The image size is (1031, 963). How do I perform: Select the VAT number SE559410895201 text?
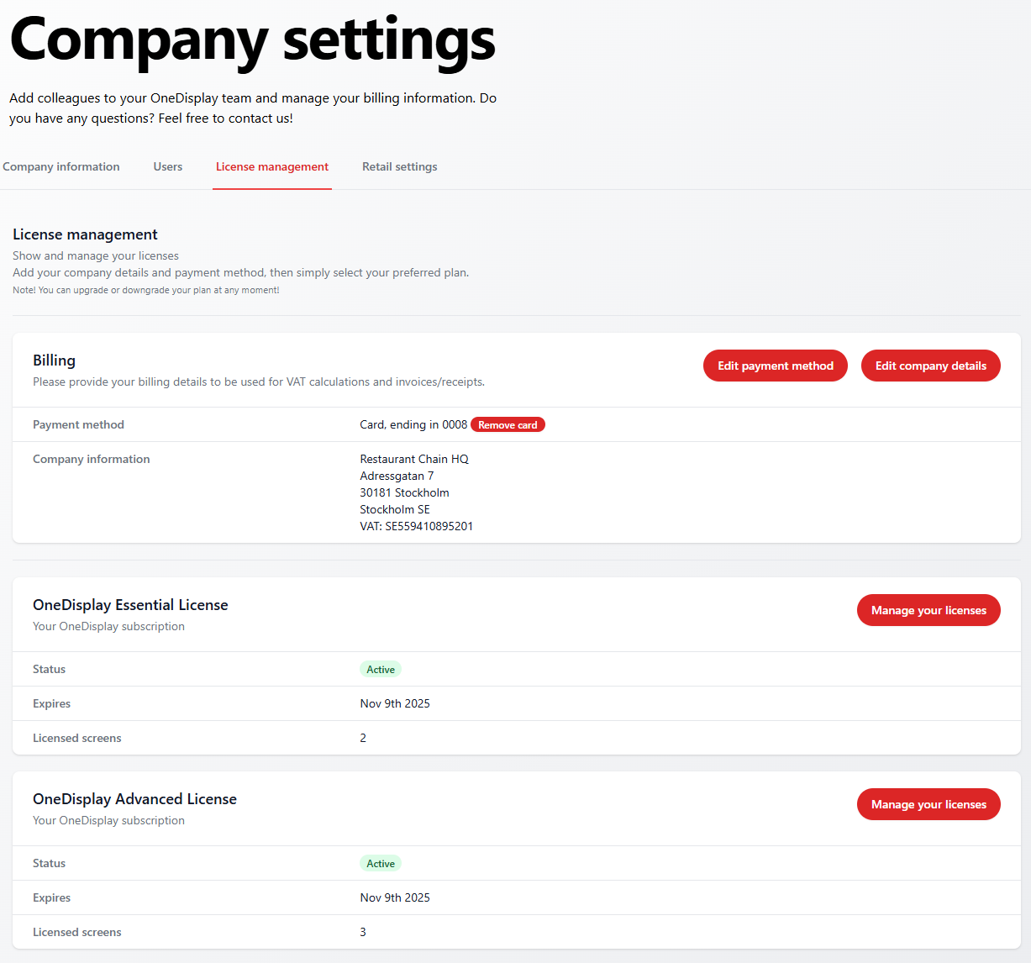pos(429,526)
